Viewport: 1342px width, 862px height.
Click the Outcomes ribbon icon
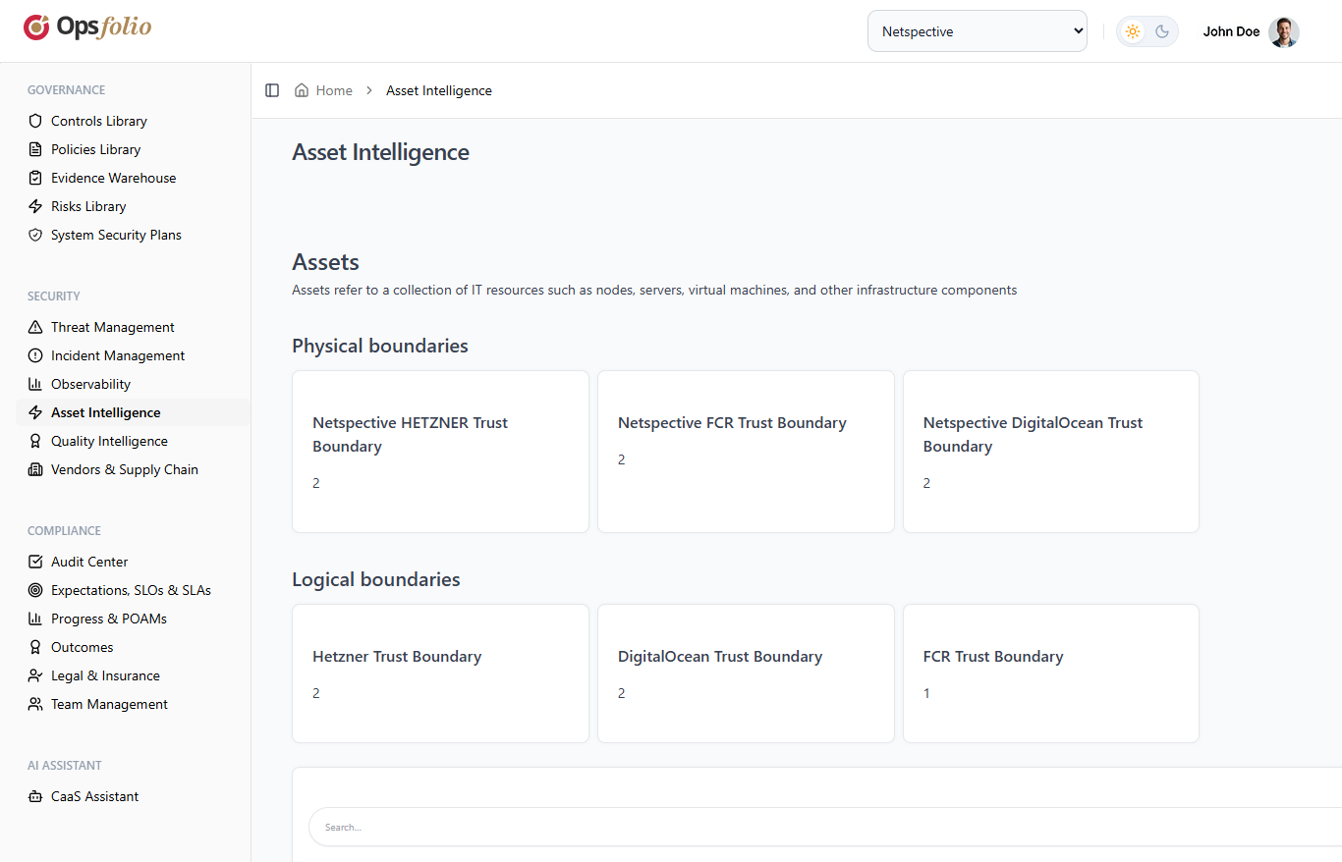[35, 647]
